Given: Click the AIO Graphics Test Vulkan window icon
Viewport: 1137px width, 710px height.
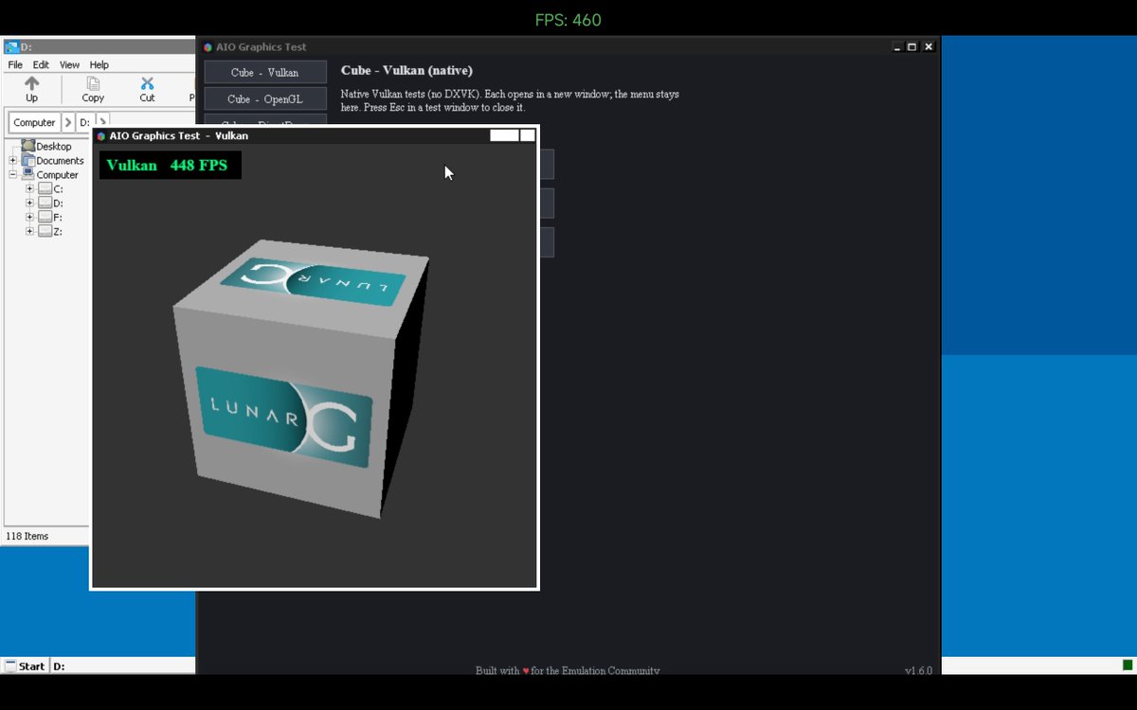Looking at the screenshot, I should (x=101, y=135).
